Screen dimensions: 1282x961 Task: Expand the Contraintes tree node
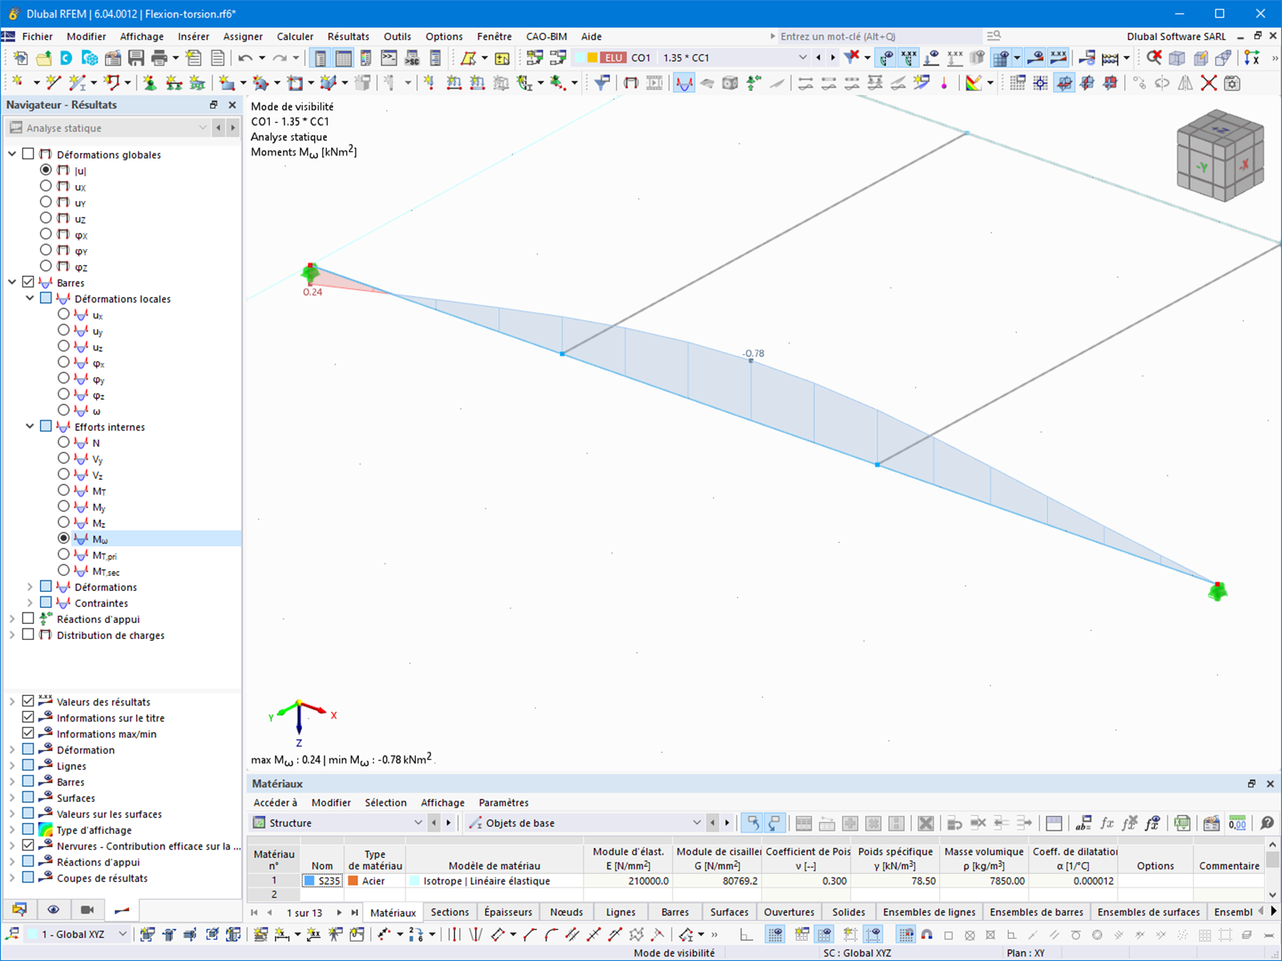point(30,603)
